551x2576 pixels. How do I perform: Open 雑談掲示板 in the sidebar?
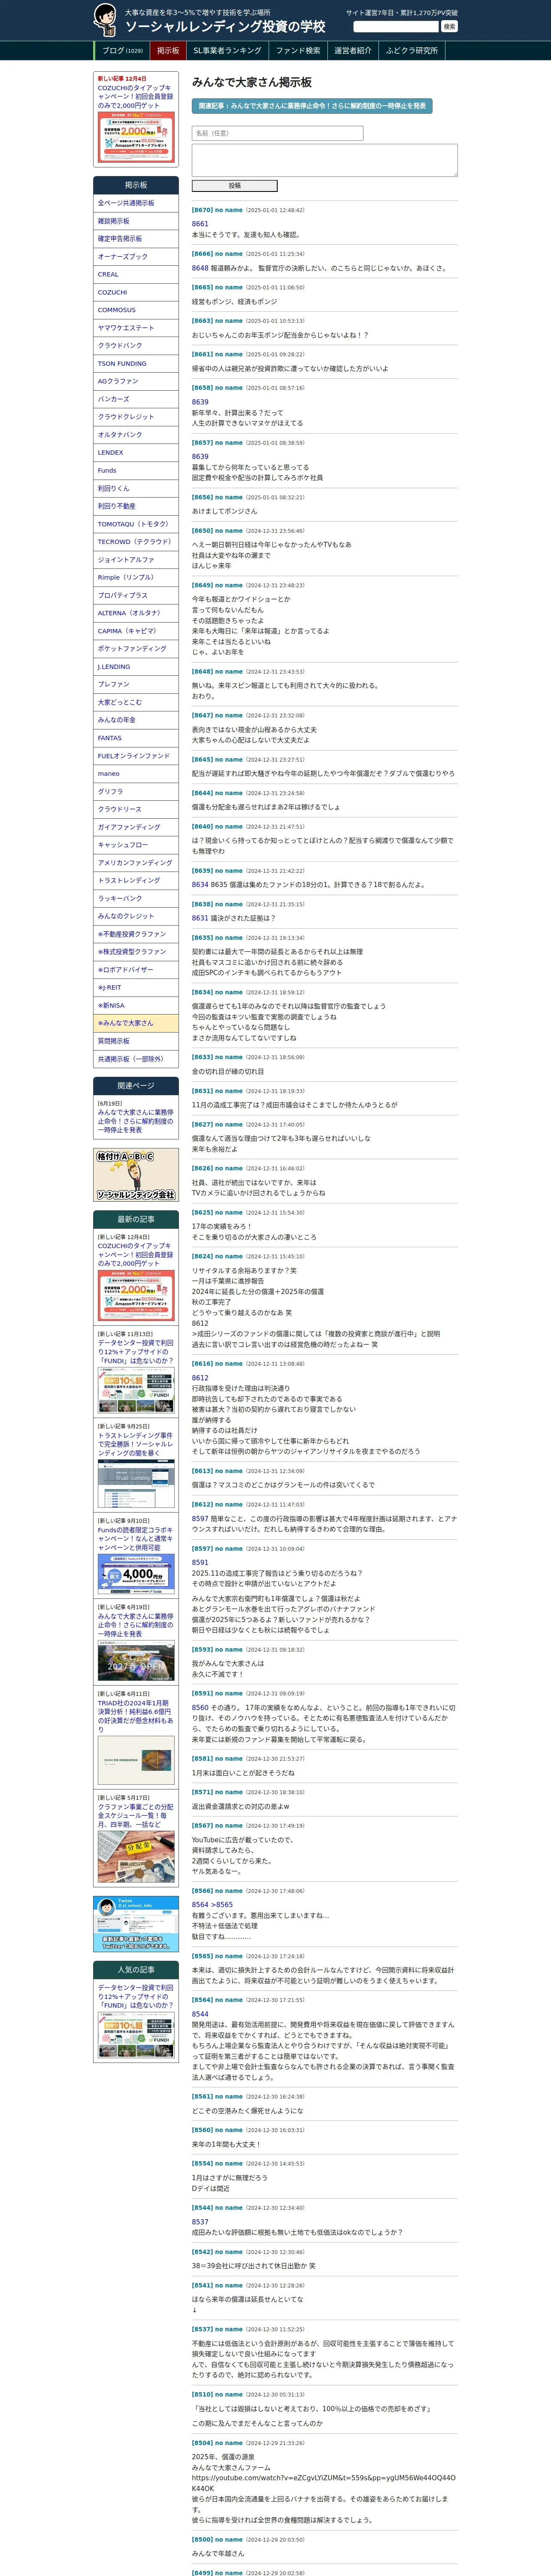pyautogui.click(x=136, y=221)
